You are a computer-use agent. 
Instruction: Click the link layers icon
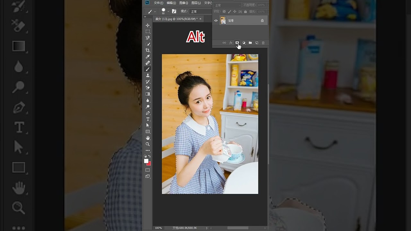[x=224, y=43]
